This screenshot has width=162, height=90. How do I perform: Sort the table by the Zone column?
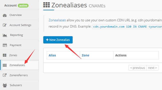point(85,55)
